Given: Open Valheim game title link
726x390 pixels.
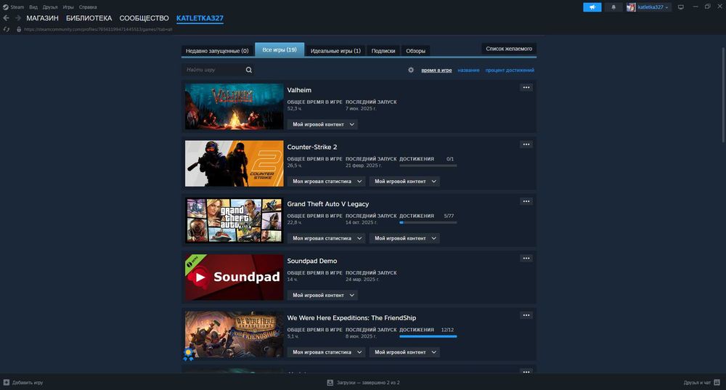Looking at the screenshot, I should (x=299, y=90).
